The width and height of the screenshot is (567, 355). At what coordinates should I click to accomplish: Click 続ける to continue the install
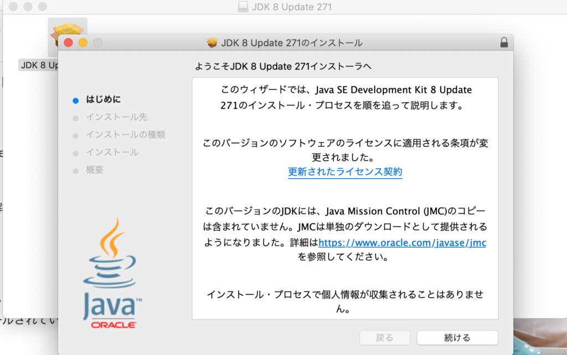457,338
